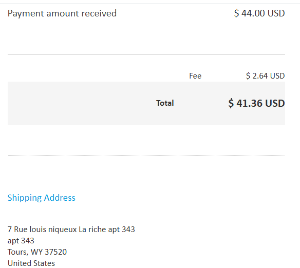Click the empty grey area left of Total
The height and width of the screenshot is (268, 300).
point(80,103)
